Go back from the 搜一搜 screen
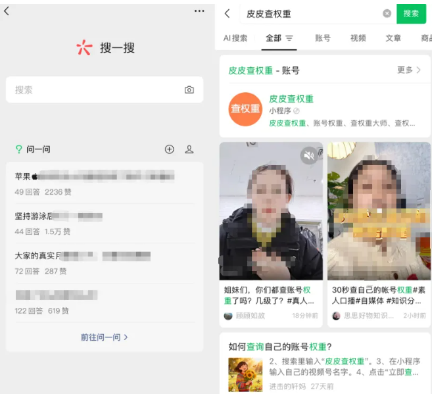The height and width of the screenshot is (394, 432). click(7, 11)
